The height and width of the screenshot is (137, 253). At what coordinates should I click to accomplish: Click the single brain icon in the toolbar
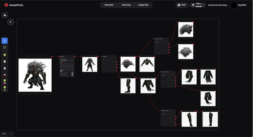5,75
